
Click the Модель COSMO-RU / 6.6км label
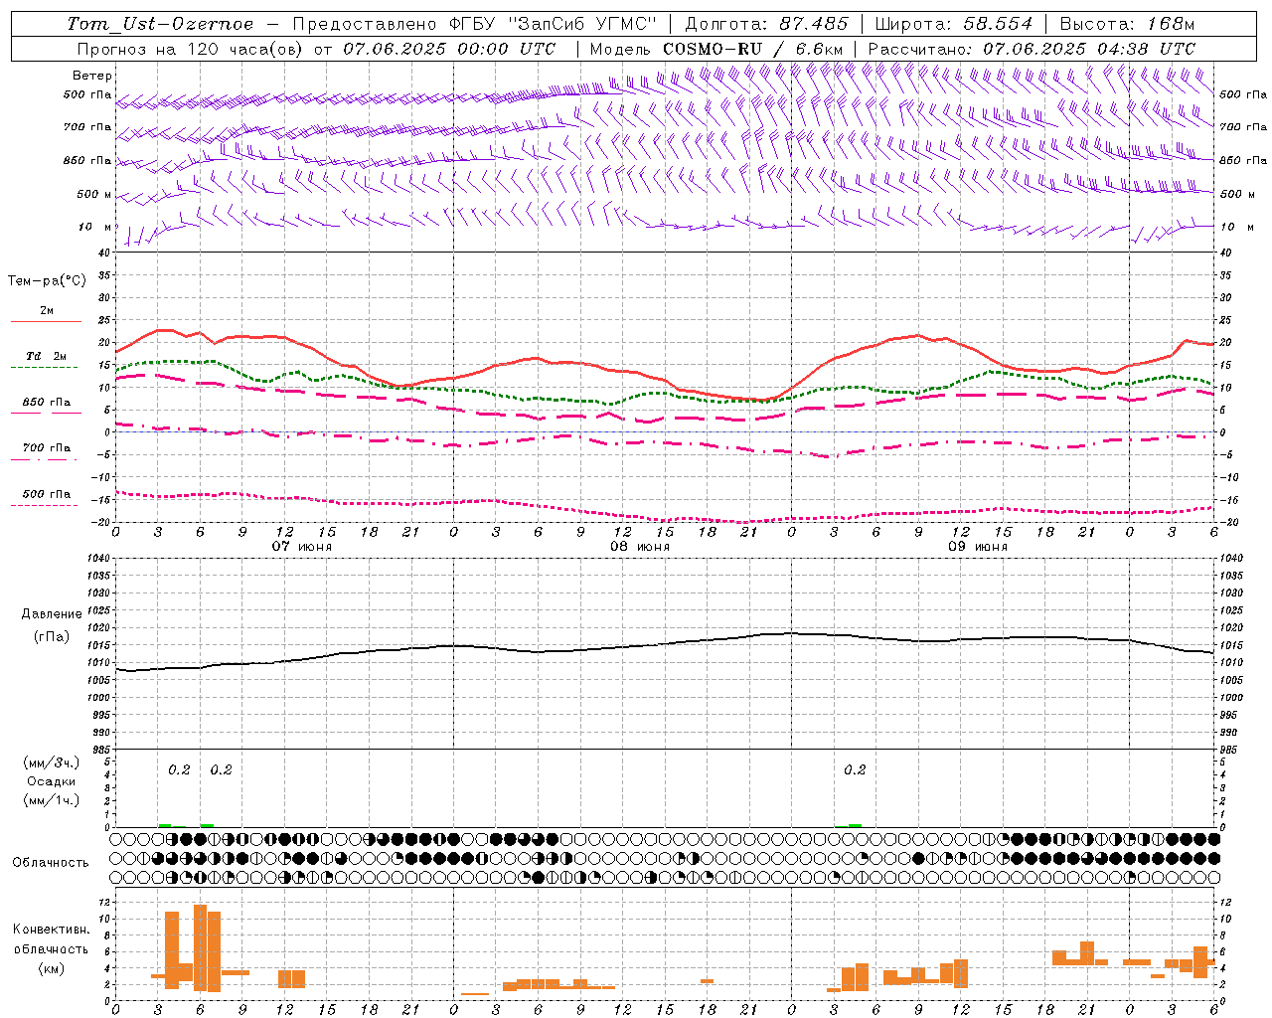tap(716, 49)
